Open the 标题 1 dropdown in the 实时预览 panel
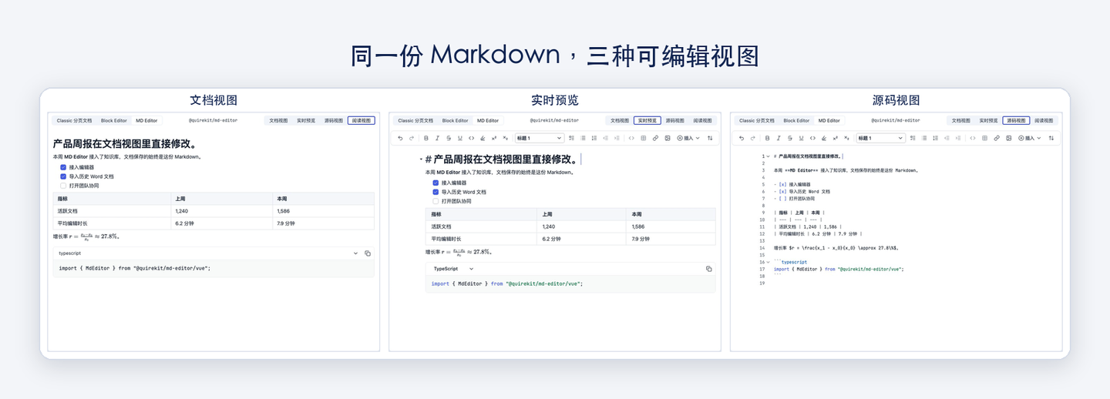Viewport: 1110px width, 399px height. (x=540, y=138)
